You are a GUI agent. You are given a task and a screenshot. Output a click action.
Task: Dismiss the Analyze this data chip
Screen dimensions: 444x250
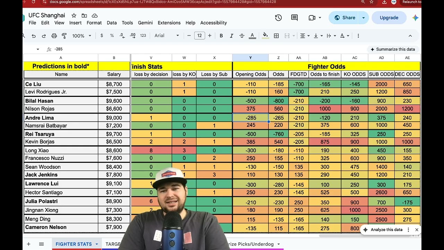[x=417, y=230]
